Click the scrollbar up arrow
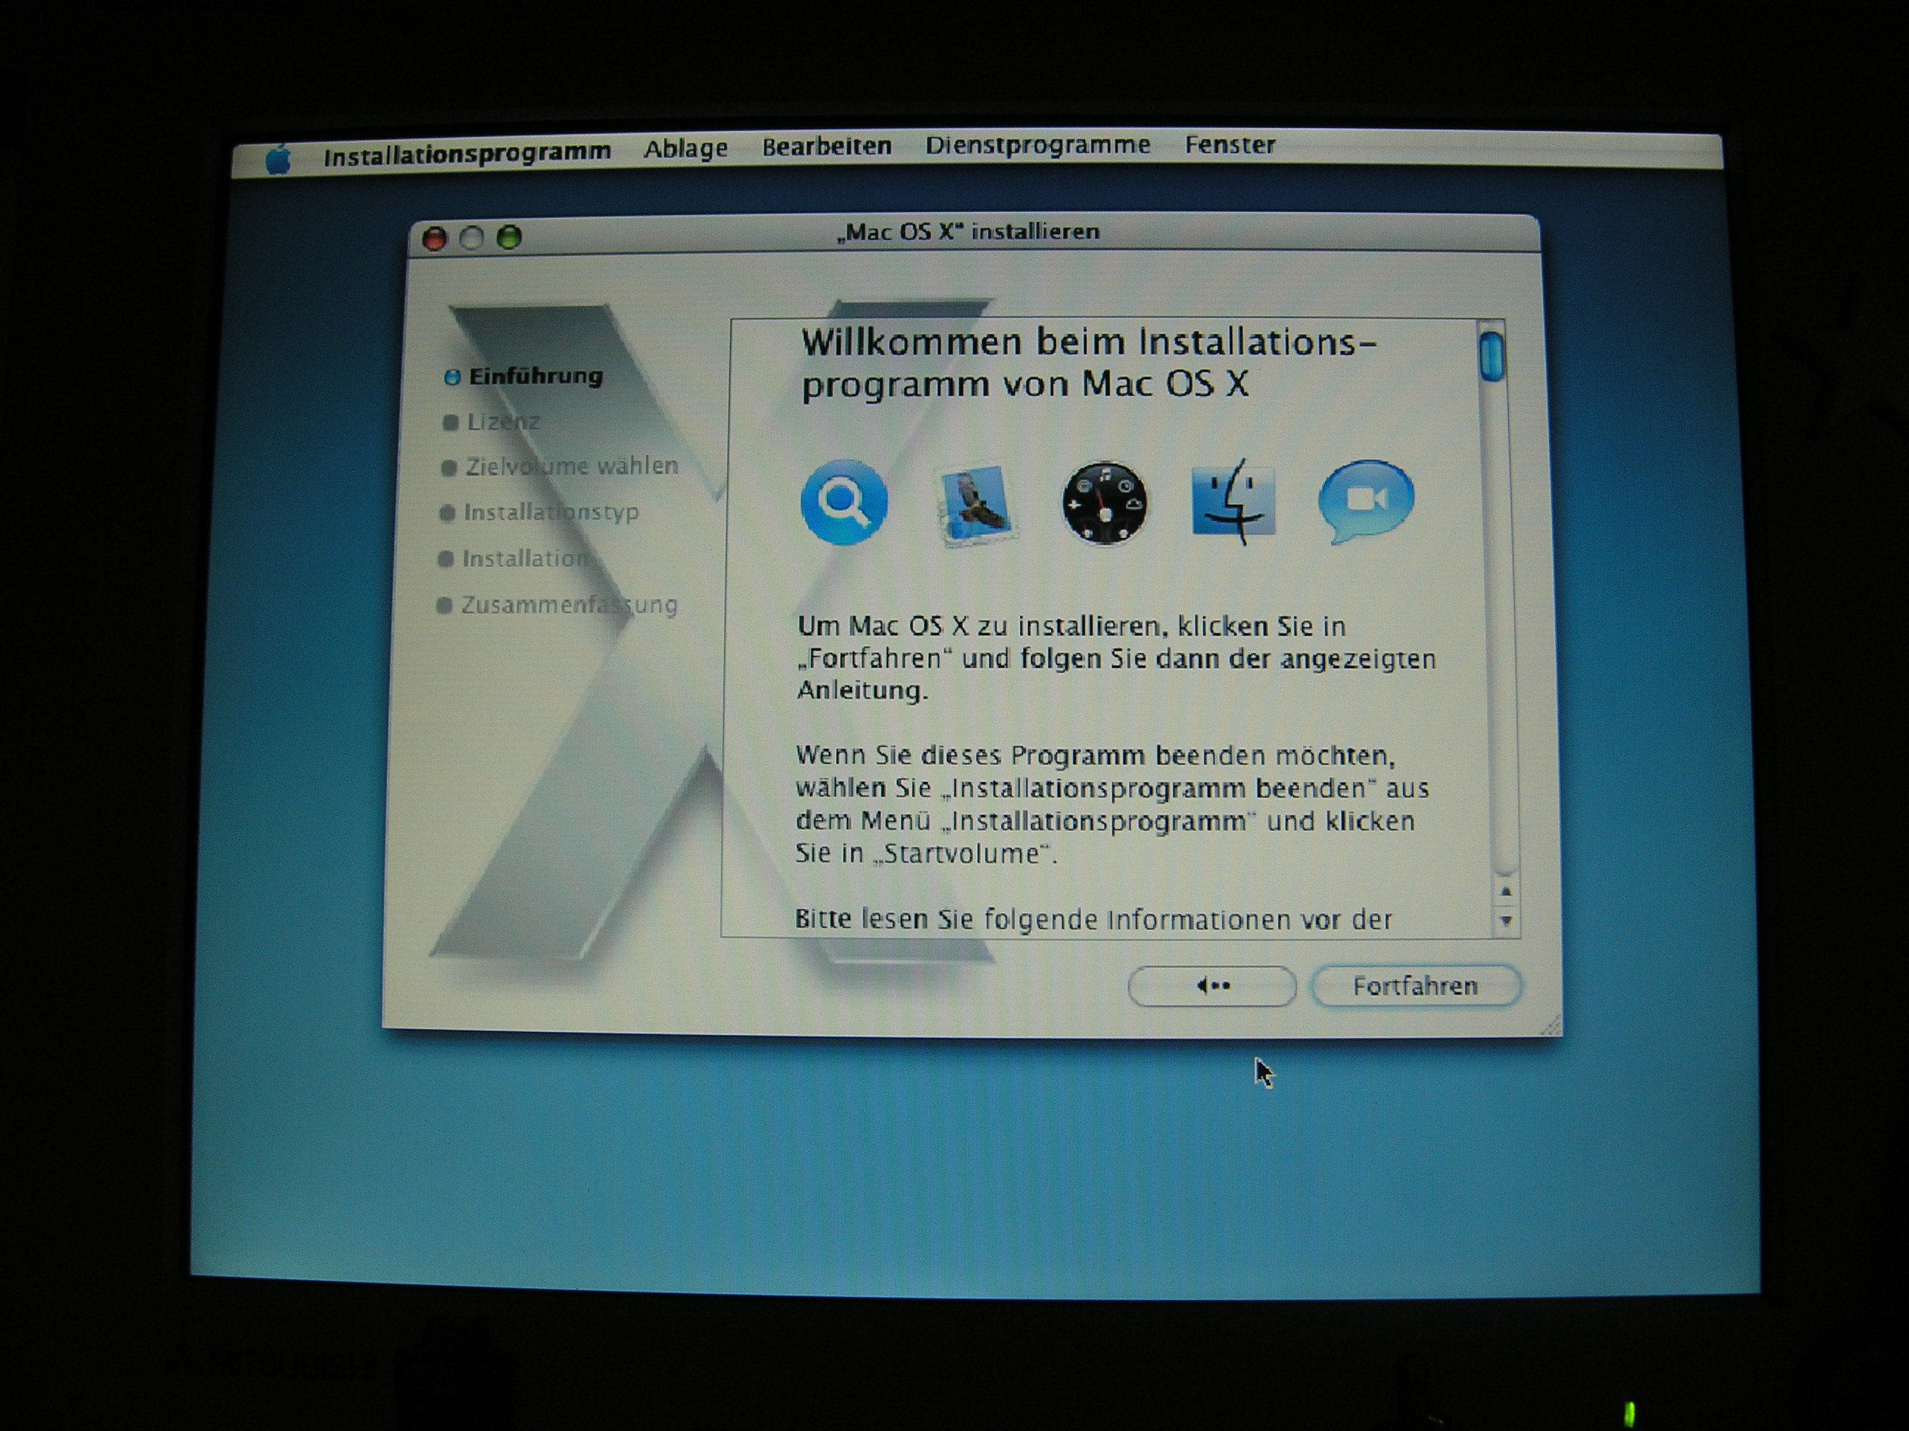This screenshot has height=1431, width=1909. (x=1507, y=889)
